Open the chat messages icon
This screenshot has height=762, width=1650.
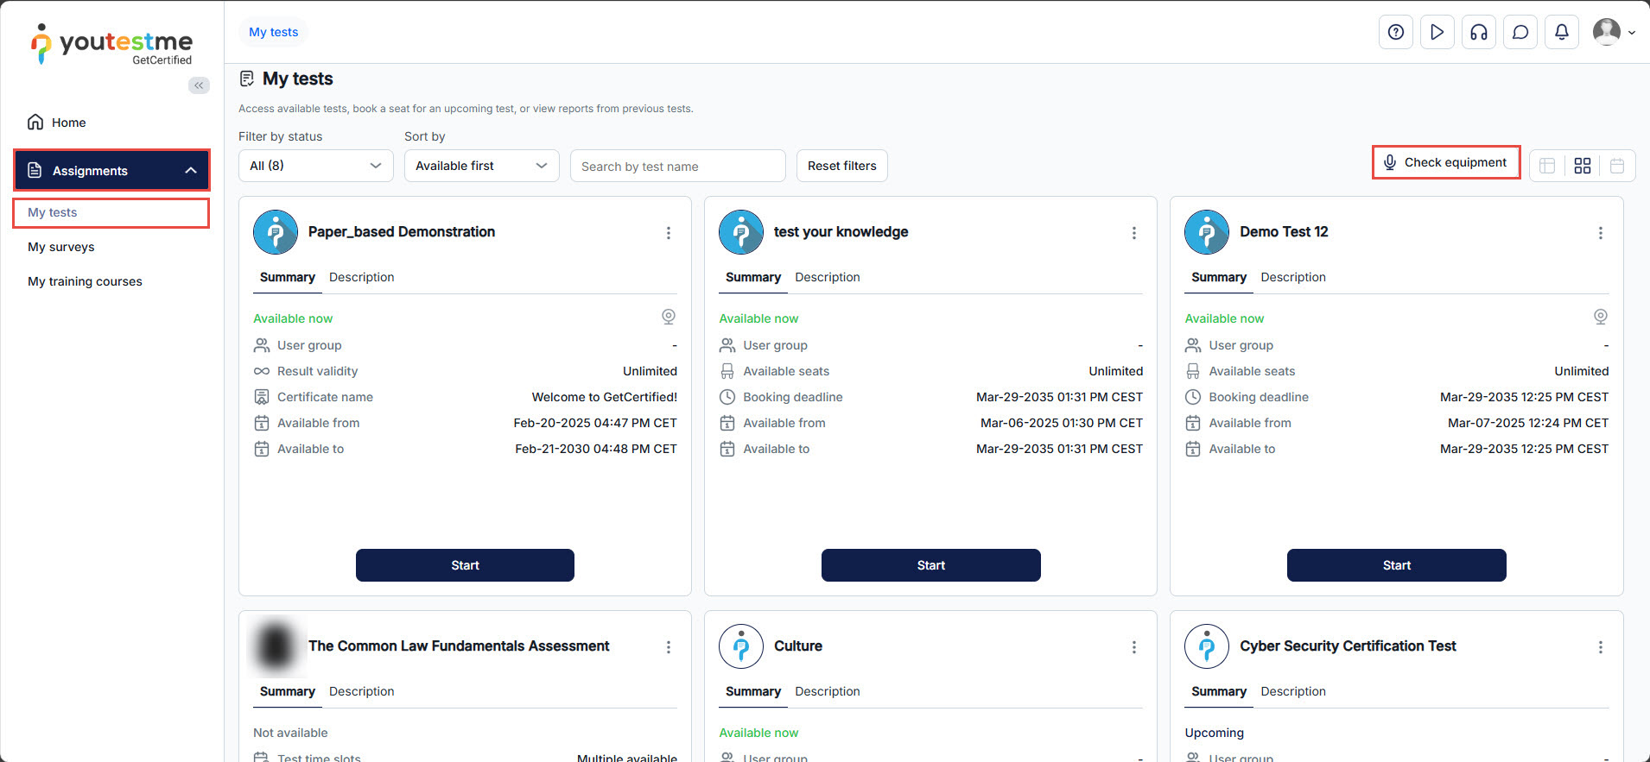[x=1520, y=33]
